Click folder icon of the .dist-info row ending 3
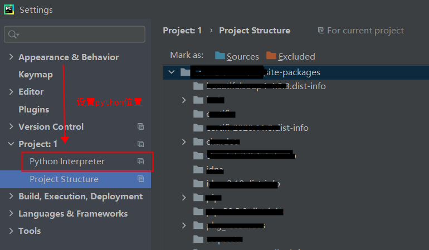The image size is (429, 250). 198,86
